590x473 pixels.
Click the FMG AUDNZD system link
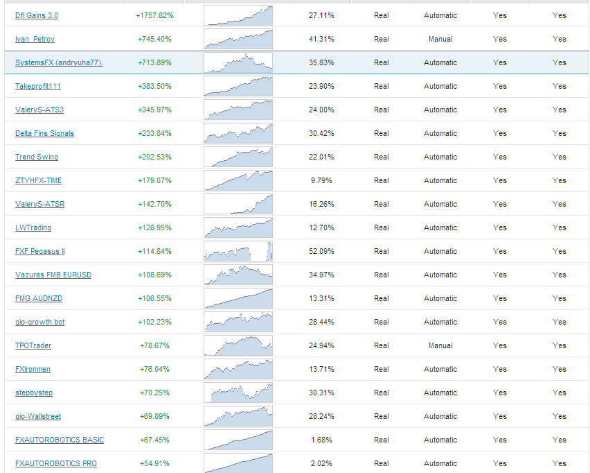39,298
